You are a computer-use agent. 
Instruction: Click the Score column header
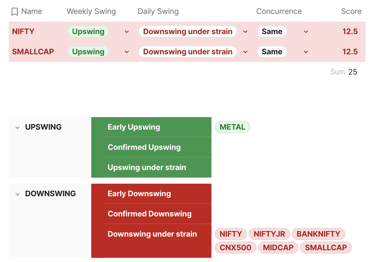point(351,11)
